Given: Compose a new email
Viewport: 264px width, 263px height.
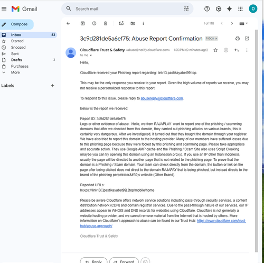Looking at the screenshot, I should tap(16, 24).
